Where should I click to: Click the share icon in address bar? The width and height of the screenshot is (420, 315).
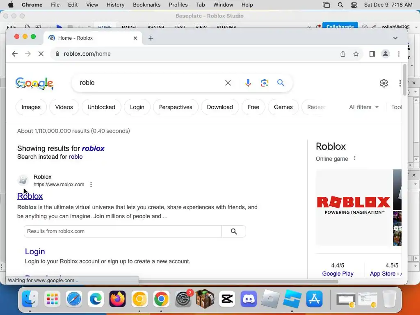click(x=343, y=54)
